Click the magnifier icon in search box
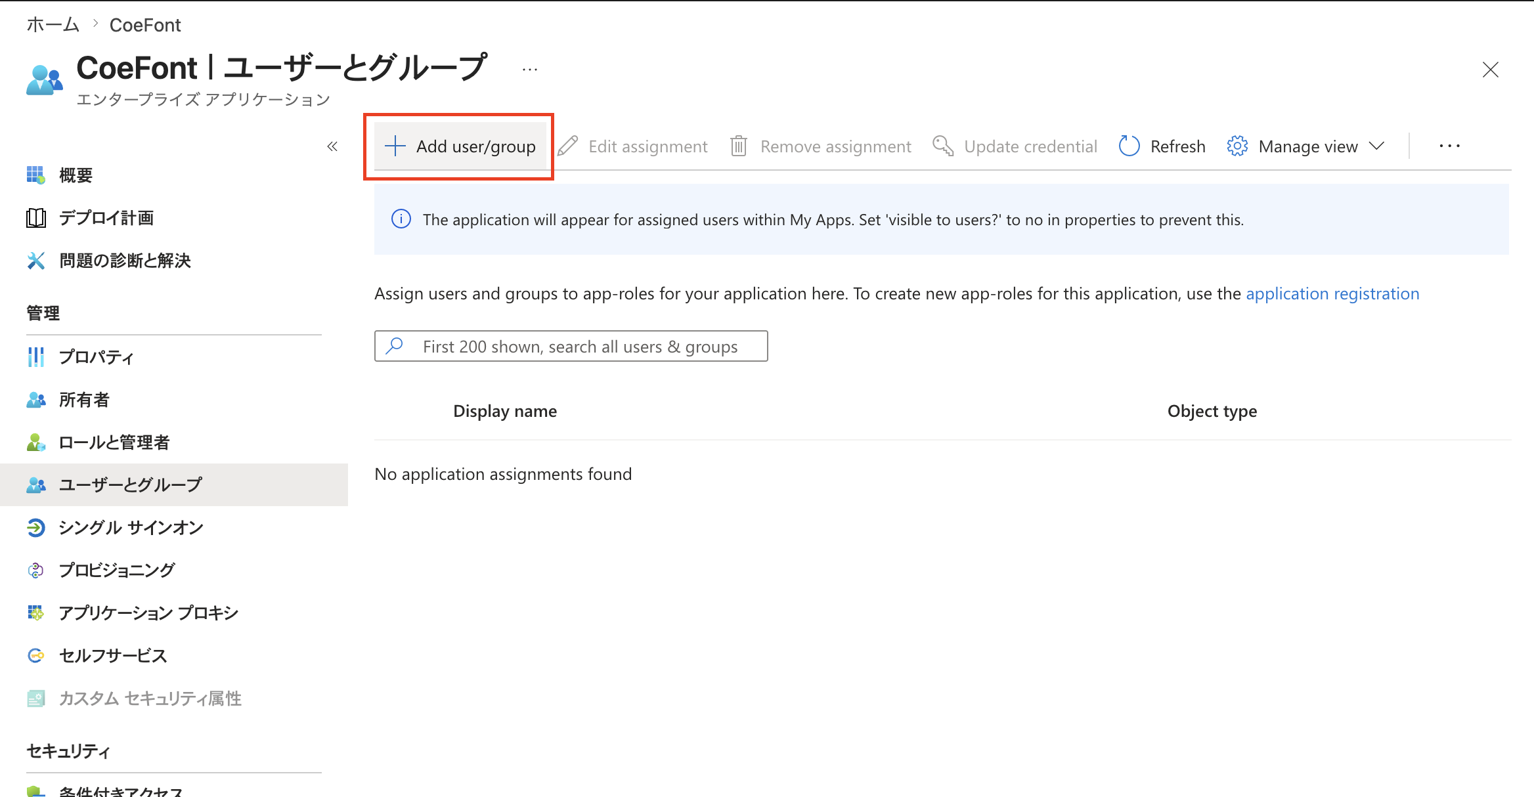Image resolution: width=1534 pixels, height=797 pixels. click(x=394, y=346)
